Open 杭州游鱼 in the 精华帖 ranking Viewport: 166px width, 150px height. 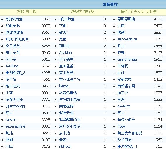67,19
